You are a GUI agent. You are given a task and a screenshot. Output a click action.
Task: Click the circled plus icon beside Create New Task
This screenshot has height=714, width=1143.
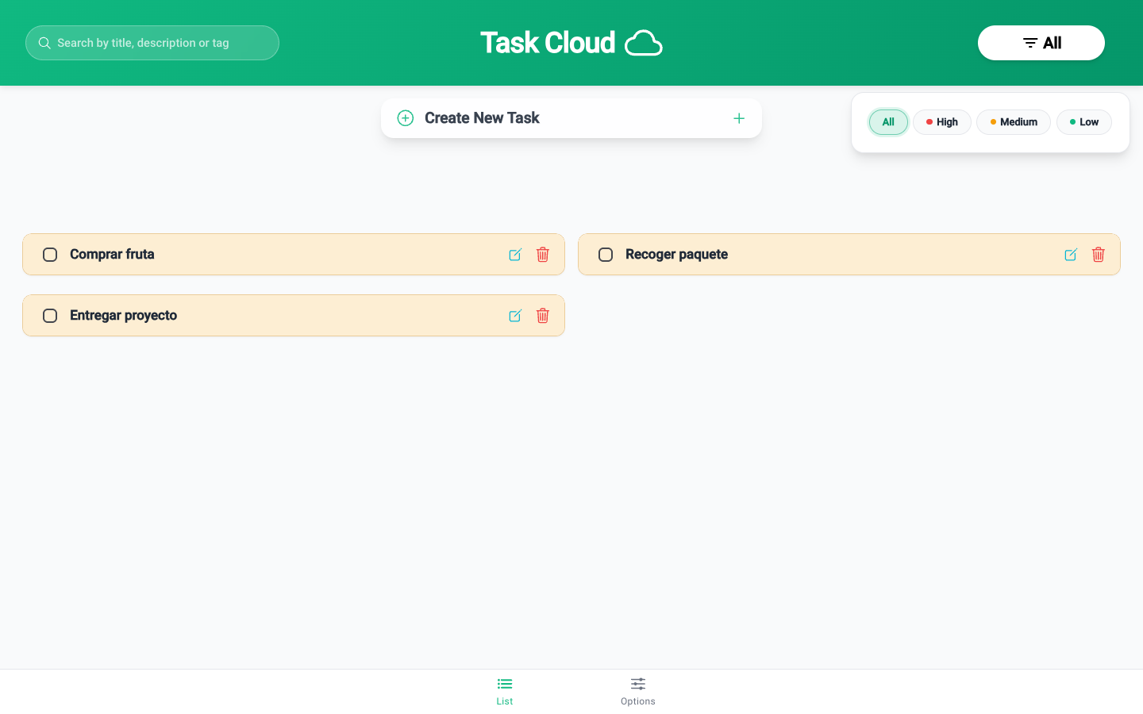point(406,118)
